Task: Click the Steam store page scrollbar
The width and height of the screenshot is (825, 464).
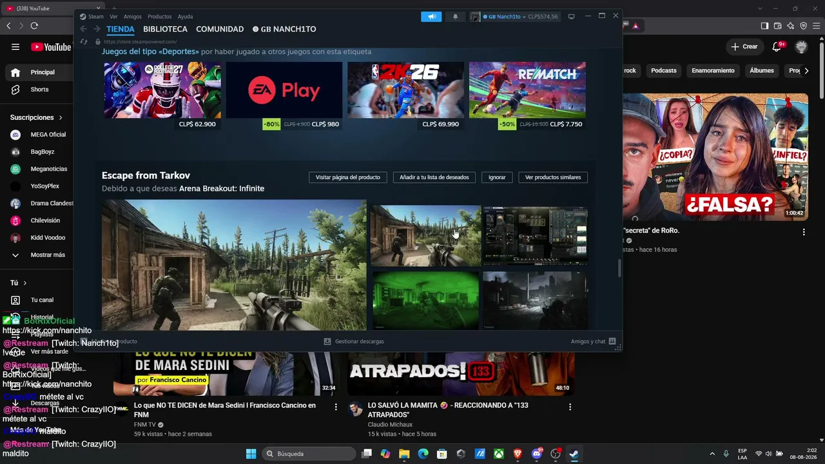Action: pos(619,268)
